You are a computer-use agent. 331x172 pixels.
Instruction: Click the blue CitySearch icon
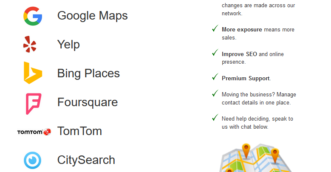coord(33,160)
